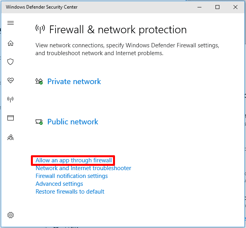Open Virus & threat protection shield icon

click(11, 62)
